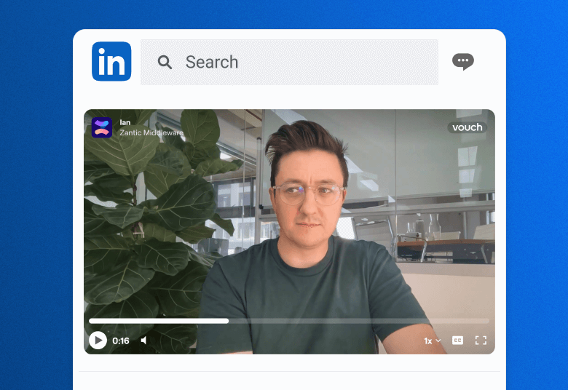
Task: Mute the video using speaker icon
Action: pos(143,341)
